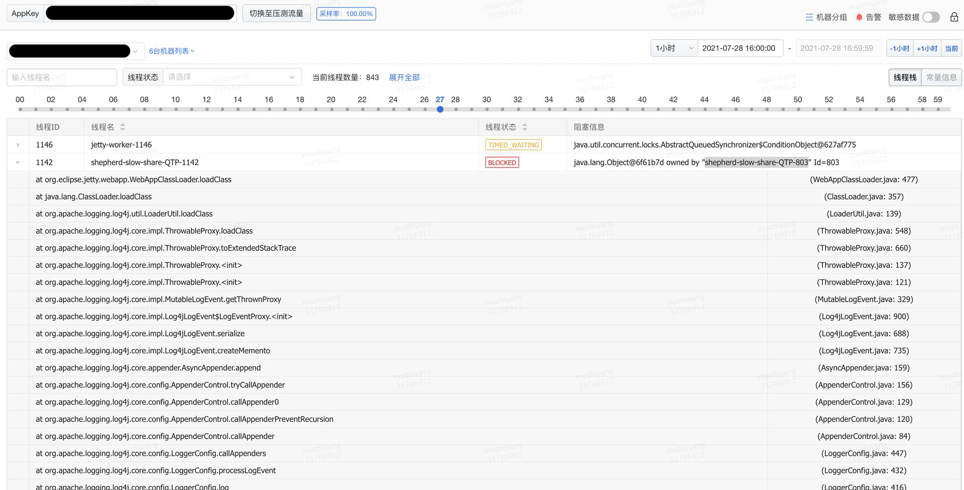Sort by 线程状态 column sort icon
Viewport: 964px width, 490px height.
tap(525, 127)
